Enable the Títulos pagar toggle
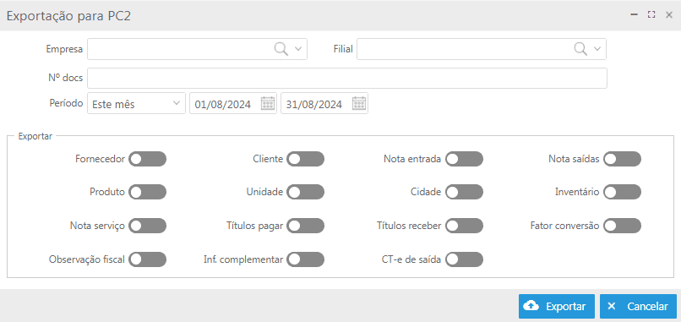 tap(306, 226)
